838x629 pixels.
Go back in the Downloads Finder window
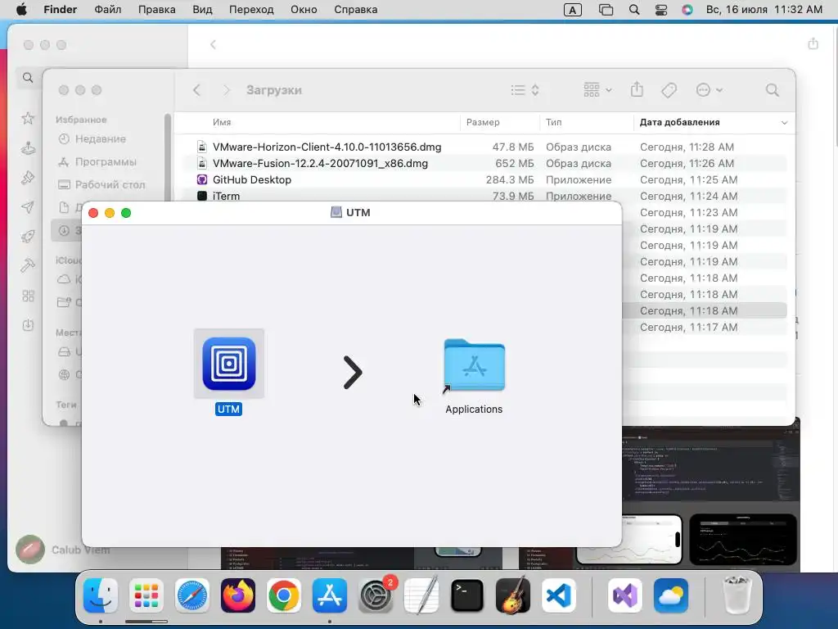click(x=196, y=90)
